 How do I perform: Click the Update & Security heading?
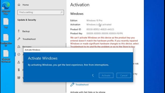(27, 20)
